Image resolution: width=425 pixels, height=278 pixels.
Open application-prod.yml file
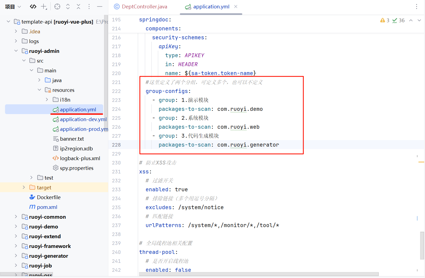coord(84,129)
